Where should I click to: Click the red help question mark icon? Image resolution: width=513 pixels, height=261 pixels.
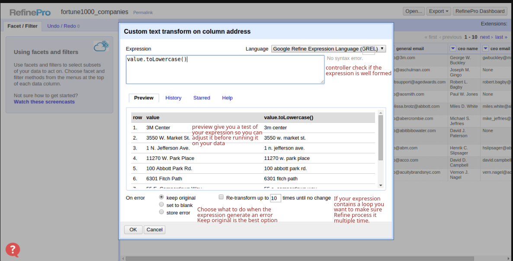click(x=13, y=250)
